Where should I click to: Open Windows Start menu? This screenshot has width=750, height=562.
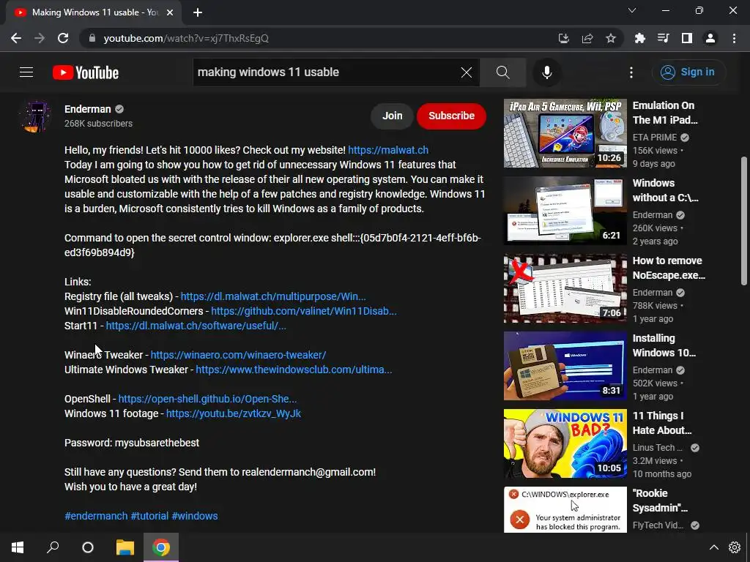[18, 547]
